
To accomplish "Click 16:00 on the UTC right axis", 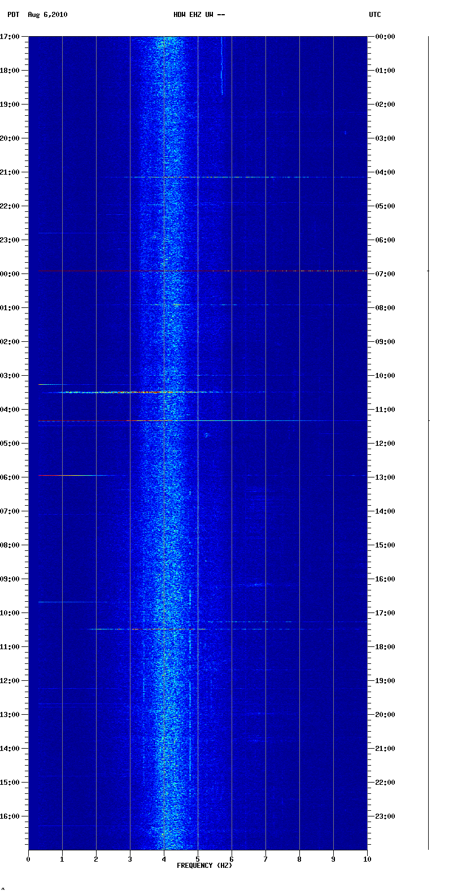I will click(x=385, y=579).
